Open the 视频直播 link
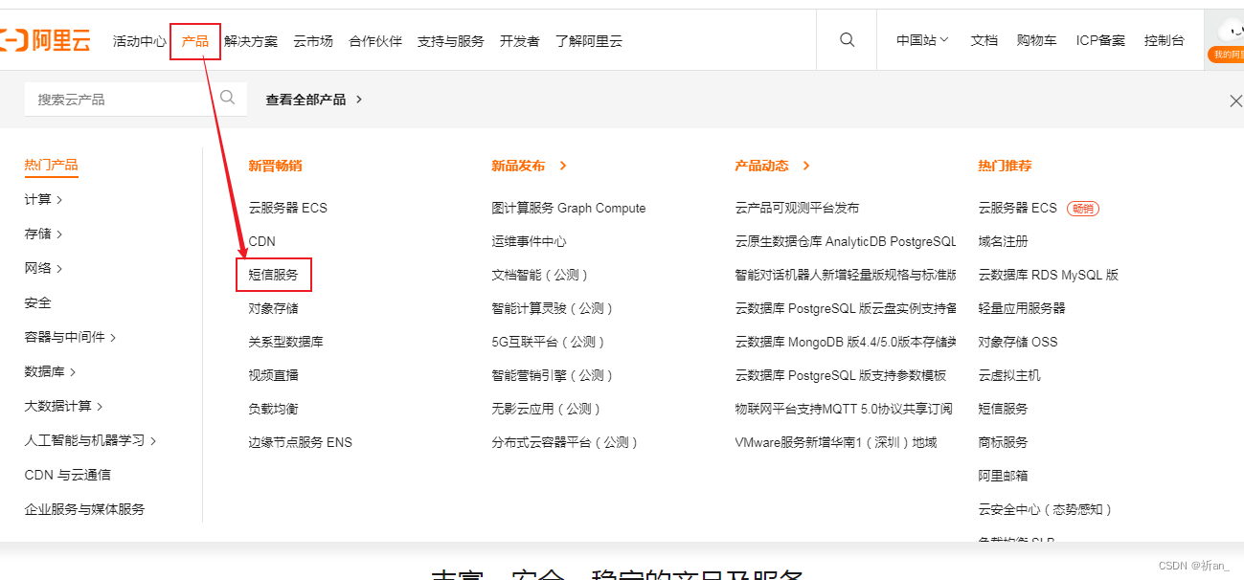1244x580 pixels. (274, 375)
